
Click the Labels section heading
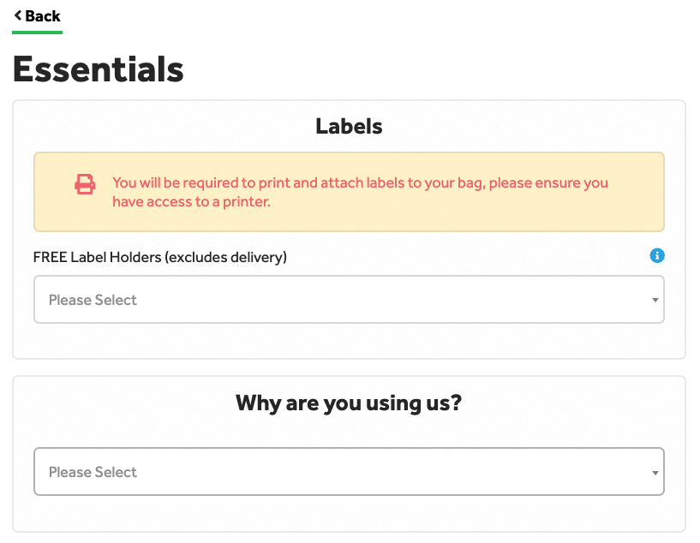coord(349,126)
